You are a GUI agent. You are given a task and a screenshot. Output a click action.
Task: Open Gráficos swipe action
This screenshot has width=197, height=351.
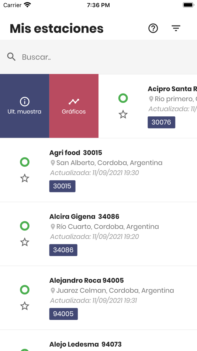(x=74, y=106)
